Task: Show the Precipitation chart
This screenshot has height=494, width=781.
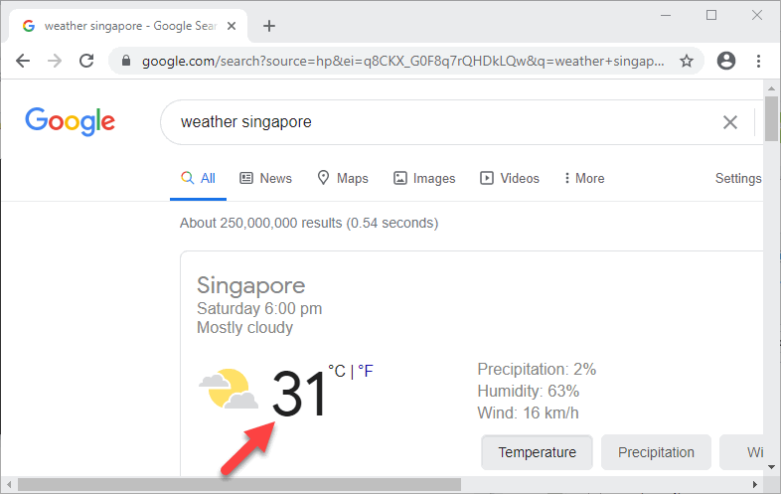Action: coord(656,452)
